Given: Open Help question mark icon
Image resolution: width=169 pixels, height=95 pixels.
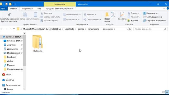Looking at the screenshot, I should tap(168, 8).
